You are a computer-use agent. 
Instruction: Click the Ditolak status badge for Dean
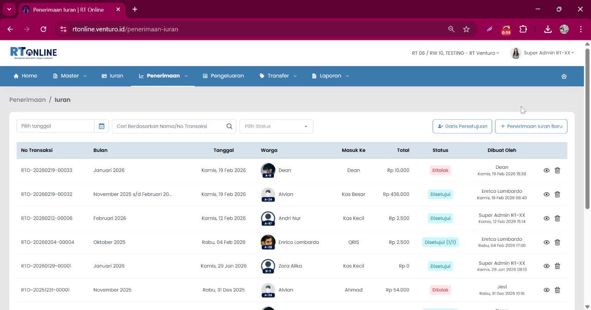click(x=440, y=170)
